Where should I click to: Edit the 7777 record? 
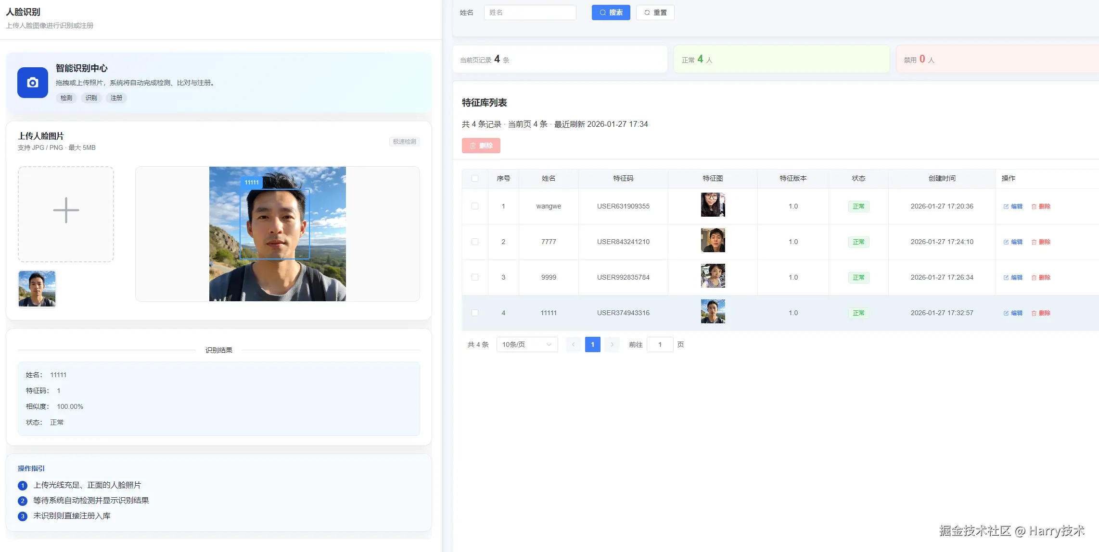coord(1013,242)
